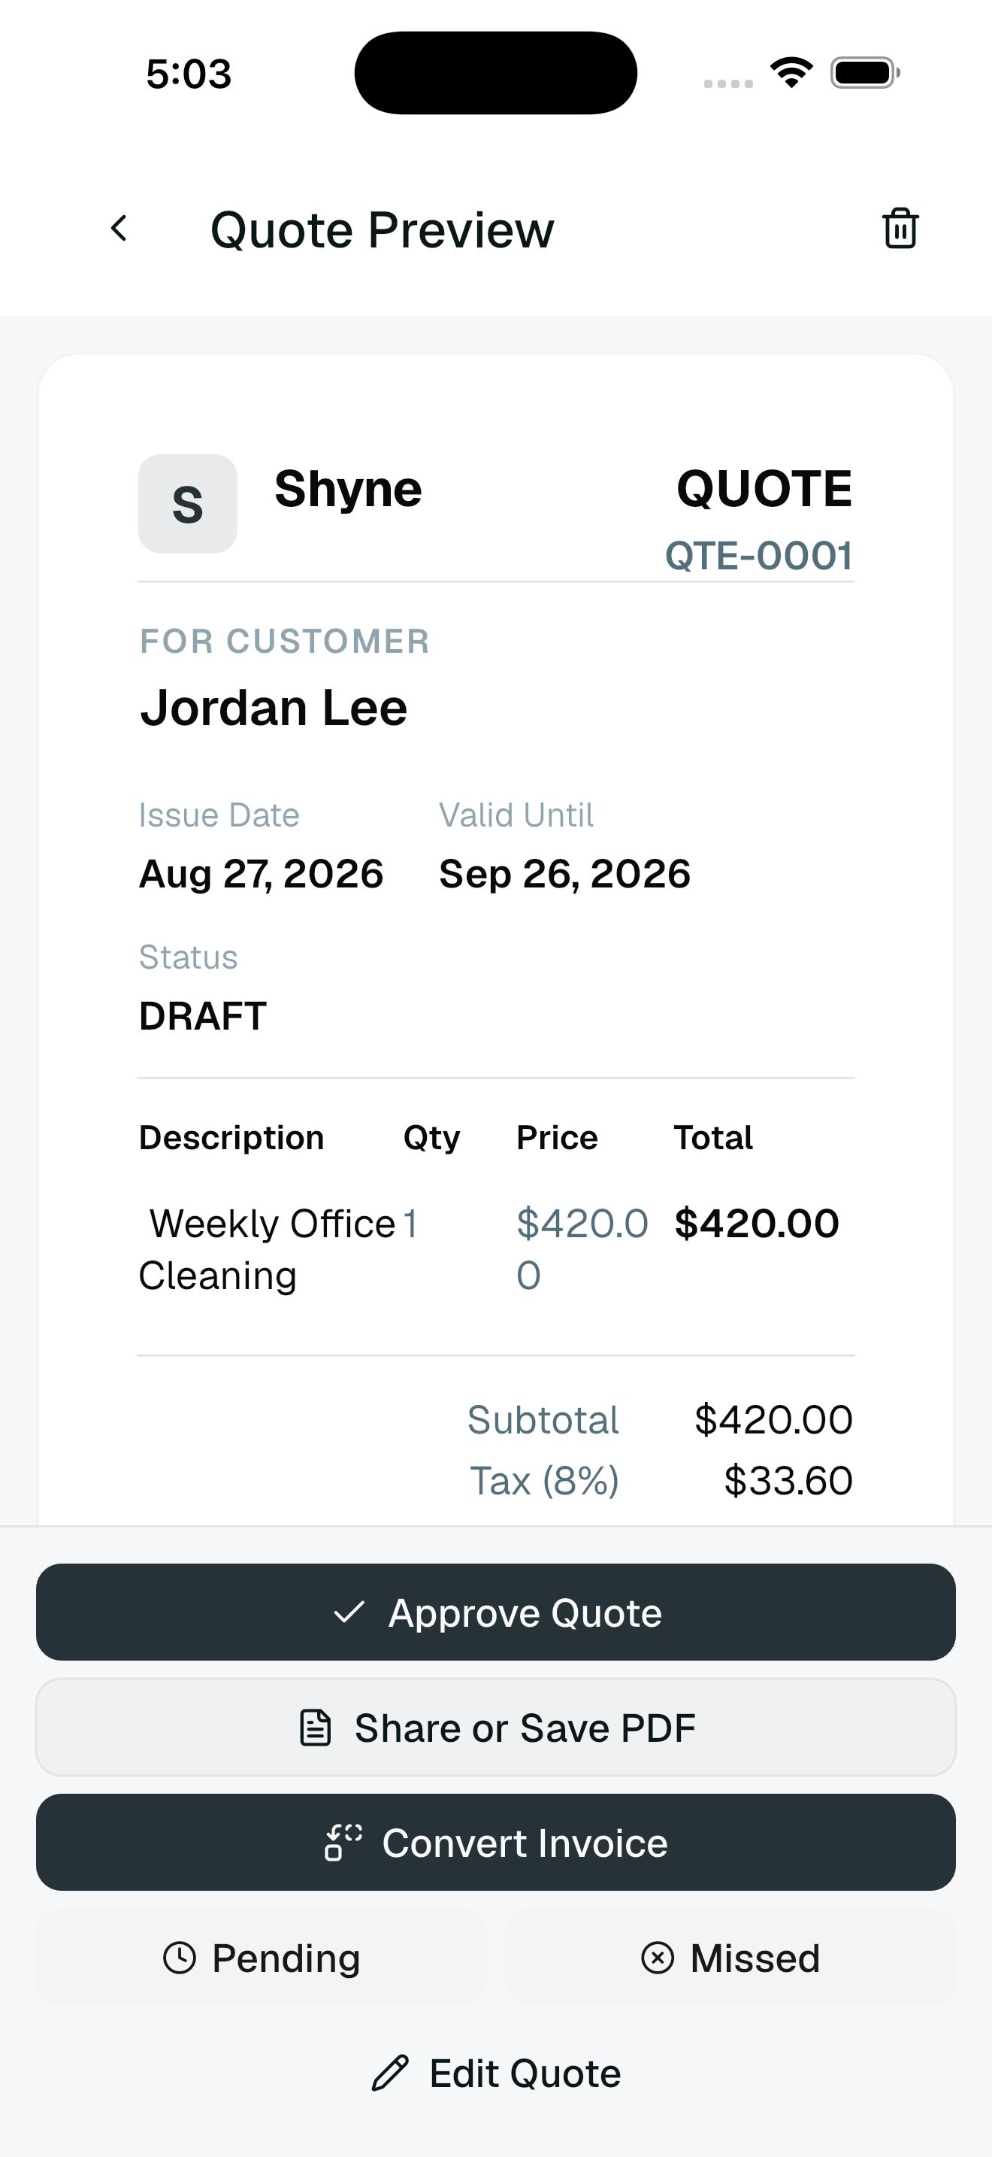Delete quote using trash icon

point(900,229)
